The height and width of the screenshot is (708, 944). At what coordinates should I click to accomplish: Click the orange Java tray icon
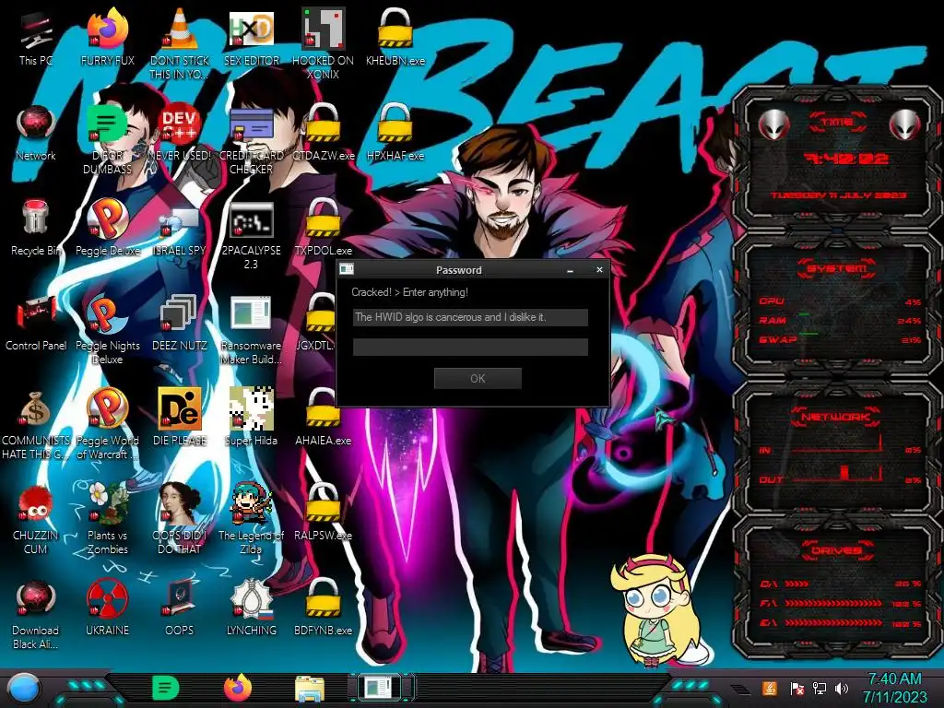coord(769,688)
